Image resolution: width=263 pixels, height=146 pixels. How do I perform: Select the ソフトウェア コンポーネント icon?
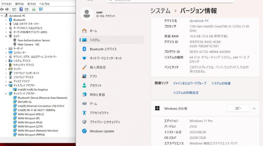[11, 73]
